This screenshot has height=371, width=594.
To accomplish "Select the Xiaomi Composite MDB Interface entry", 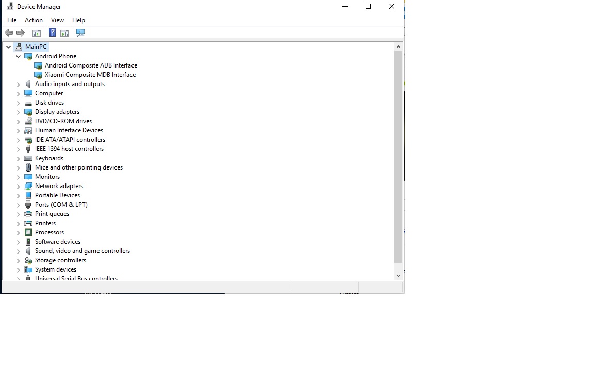I will (90, 75).
